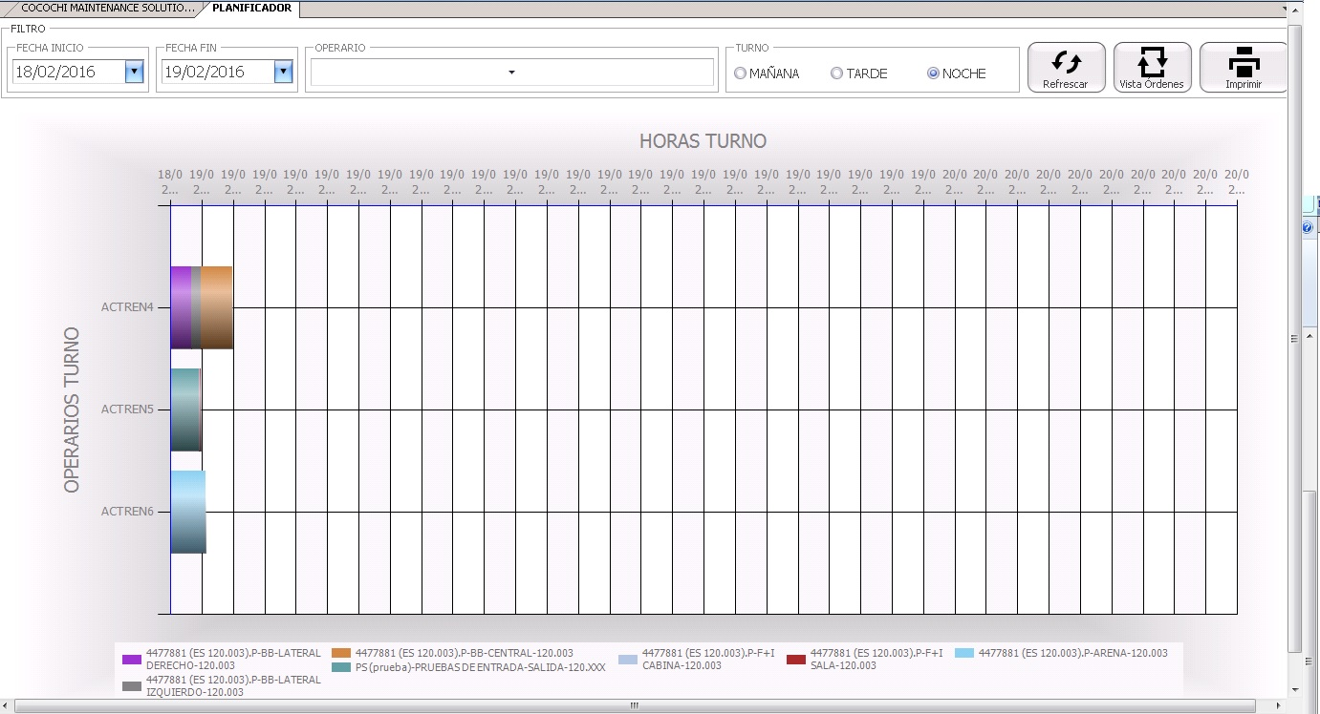Viewport: 1320px width, 714px height.
Task: Select the MAÑANA shift radio button
Action: coord(741,73)
